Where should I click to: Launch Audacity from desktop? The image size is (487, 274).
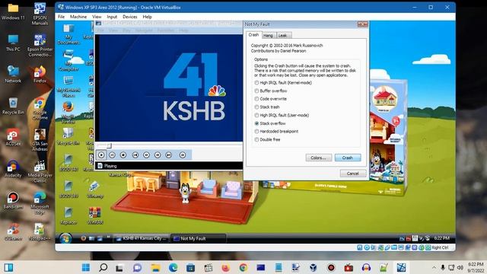[x=13, y=169]
